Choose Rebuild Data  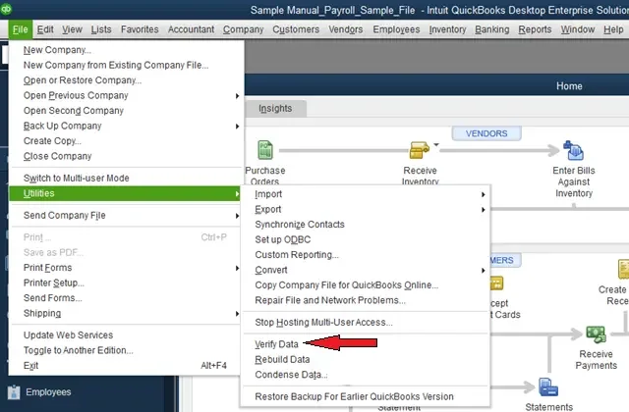(365, 360)
